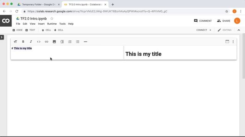The image size is (245, 137).
Task: Open the Editing mode selector
Action: 225,30
